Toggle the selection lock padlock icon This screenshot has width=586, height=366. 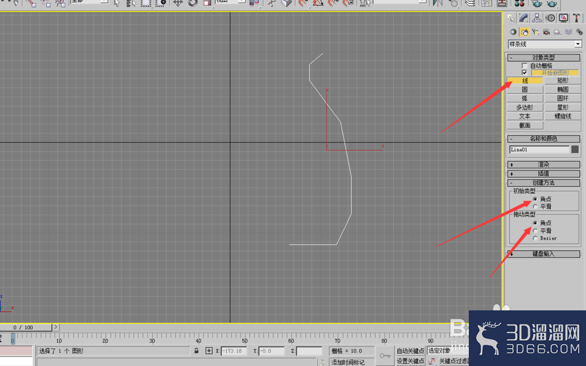point(196,351)
